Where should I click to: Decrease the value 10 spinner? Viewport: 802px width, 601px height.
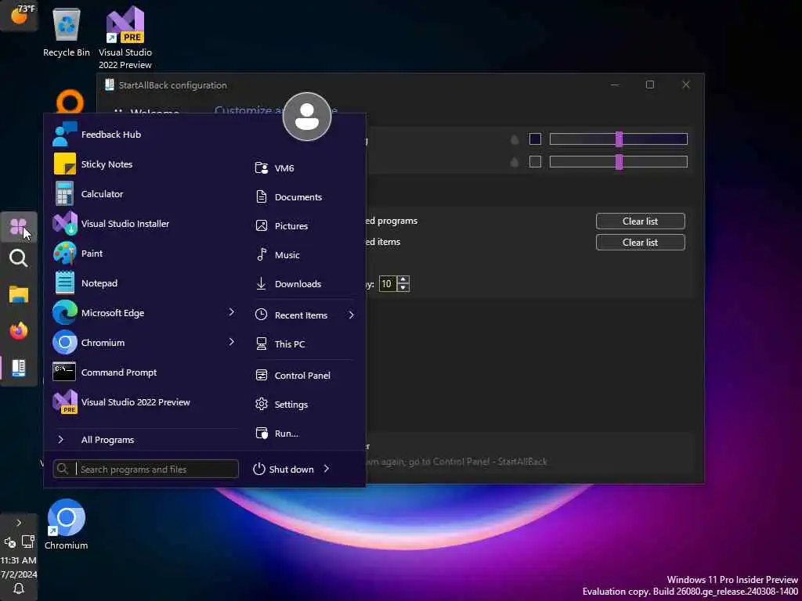coord(403,288)
